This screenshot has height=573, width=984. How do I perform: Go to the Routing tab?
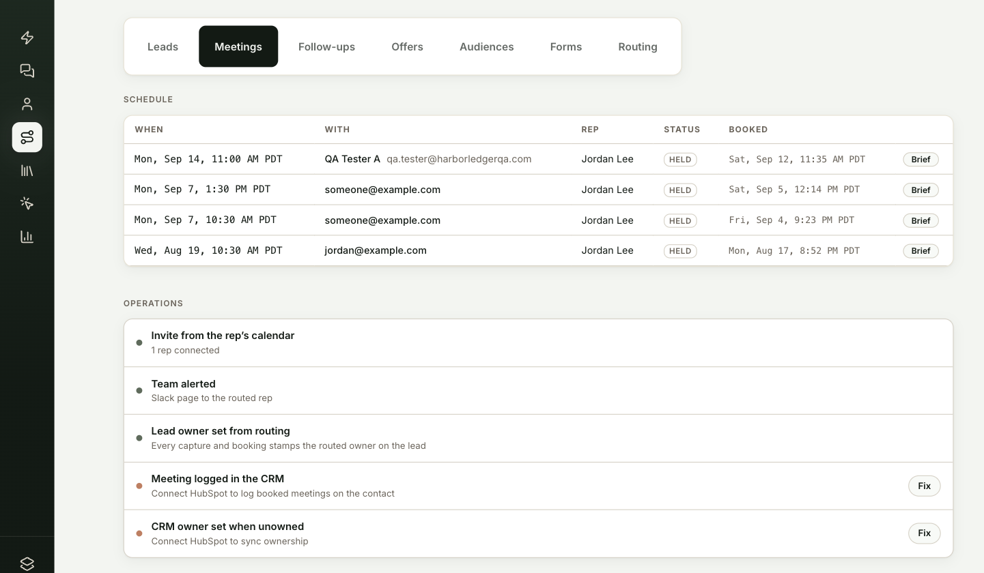click(x=638, y=46)
